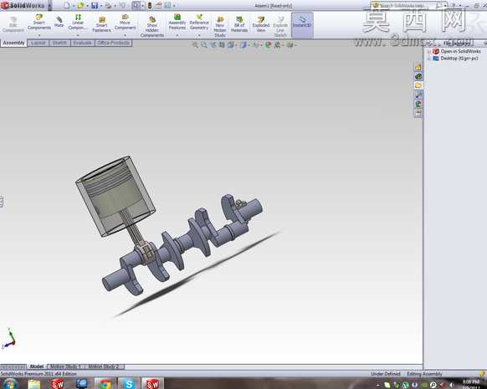This screenshot has width=487, height=389.
Task: Launch Google Chrome from the taskbar
Action: (x=105, y=384)
